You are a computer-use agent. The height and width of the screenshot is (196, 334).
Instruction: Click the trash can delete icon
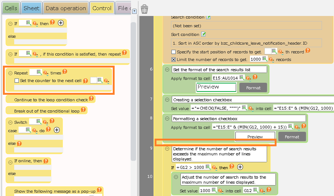pos(144,9)
